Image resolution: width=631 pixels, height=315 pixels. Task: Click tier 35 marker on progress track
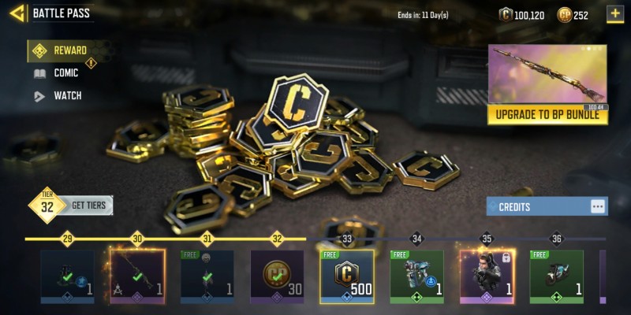coord(487,239)
